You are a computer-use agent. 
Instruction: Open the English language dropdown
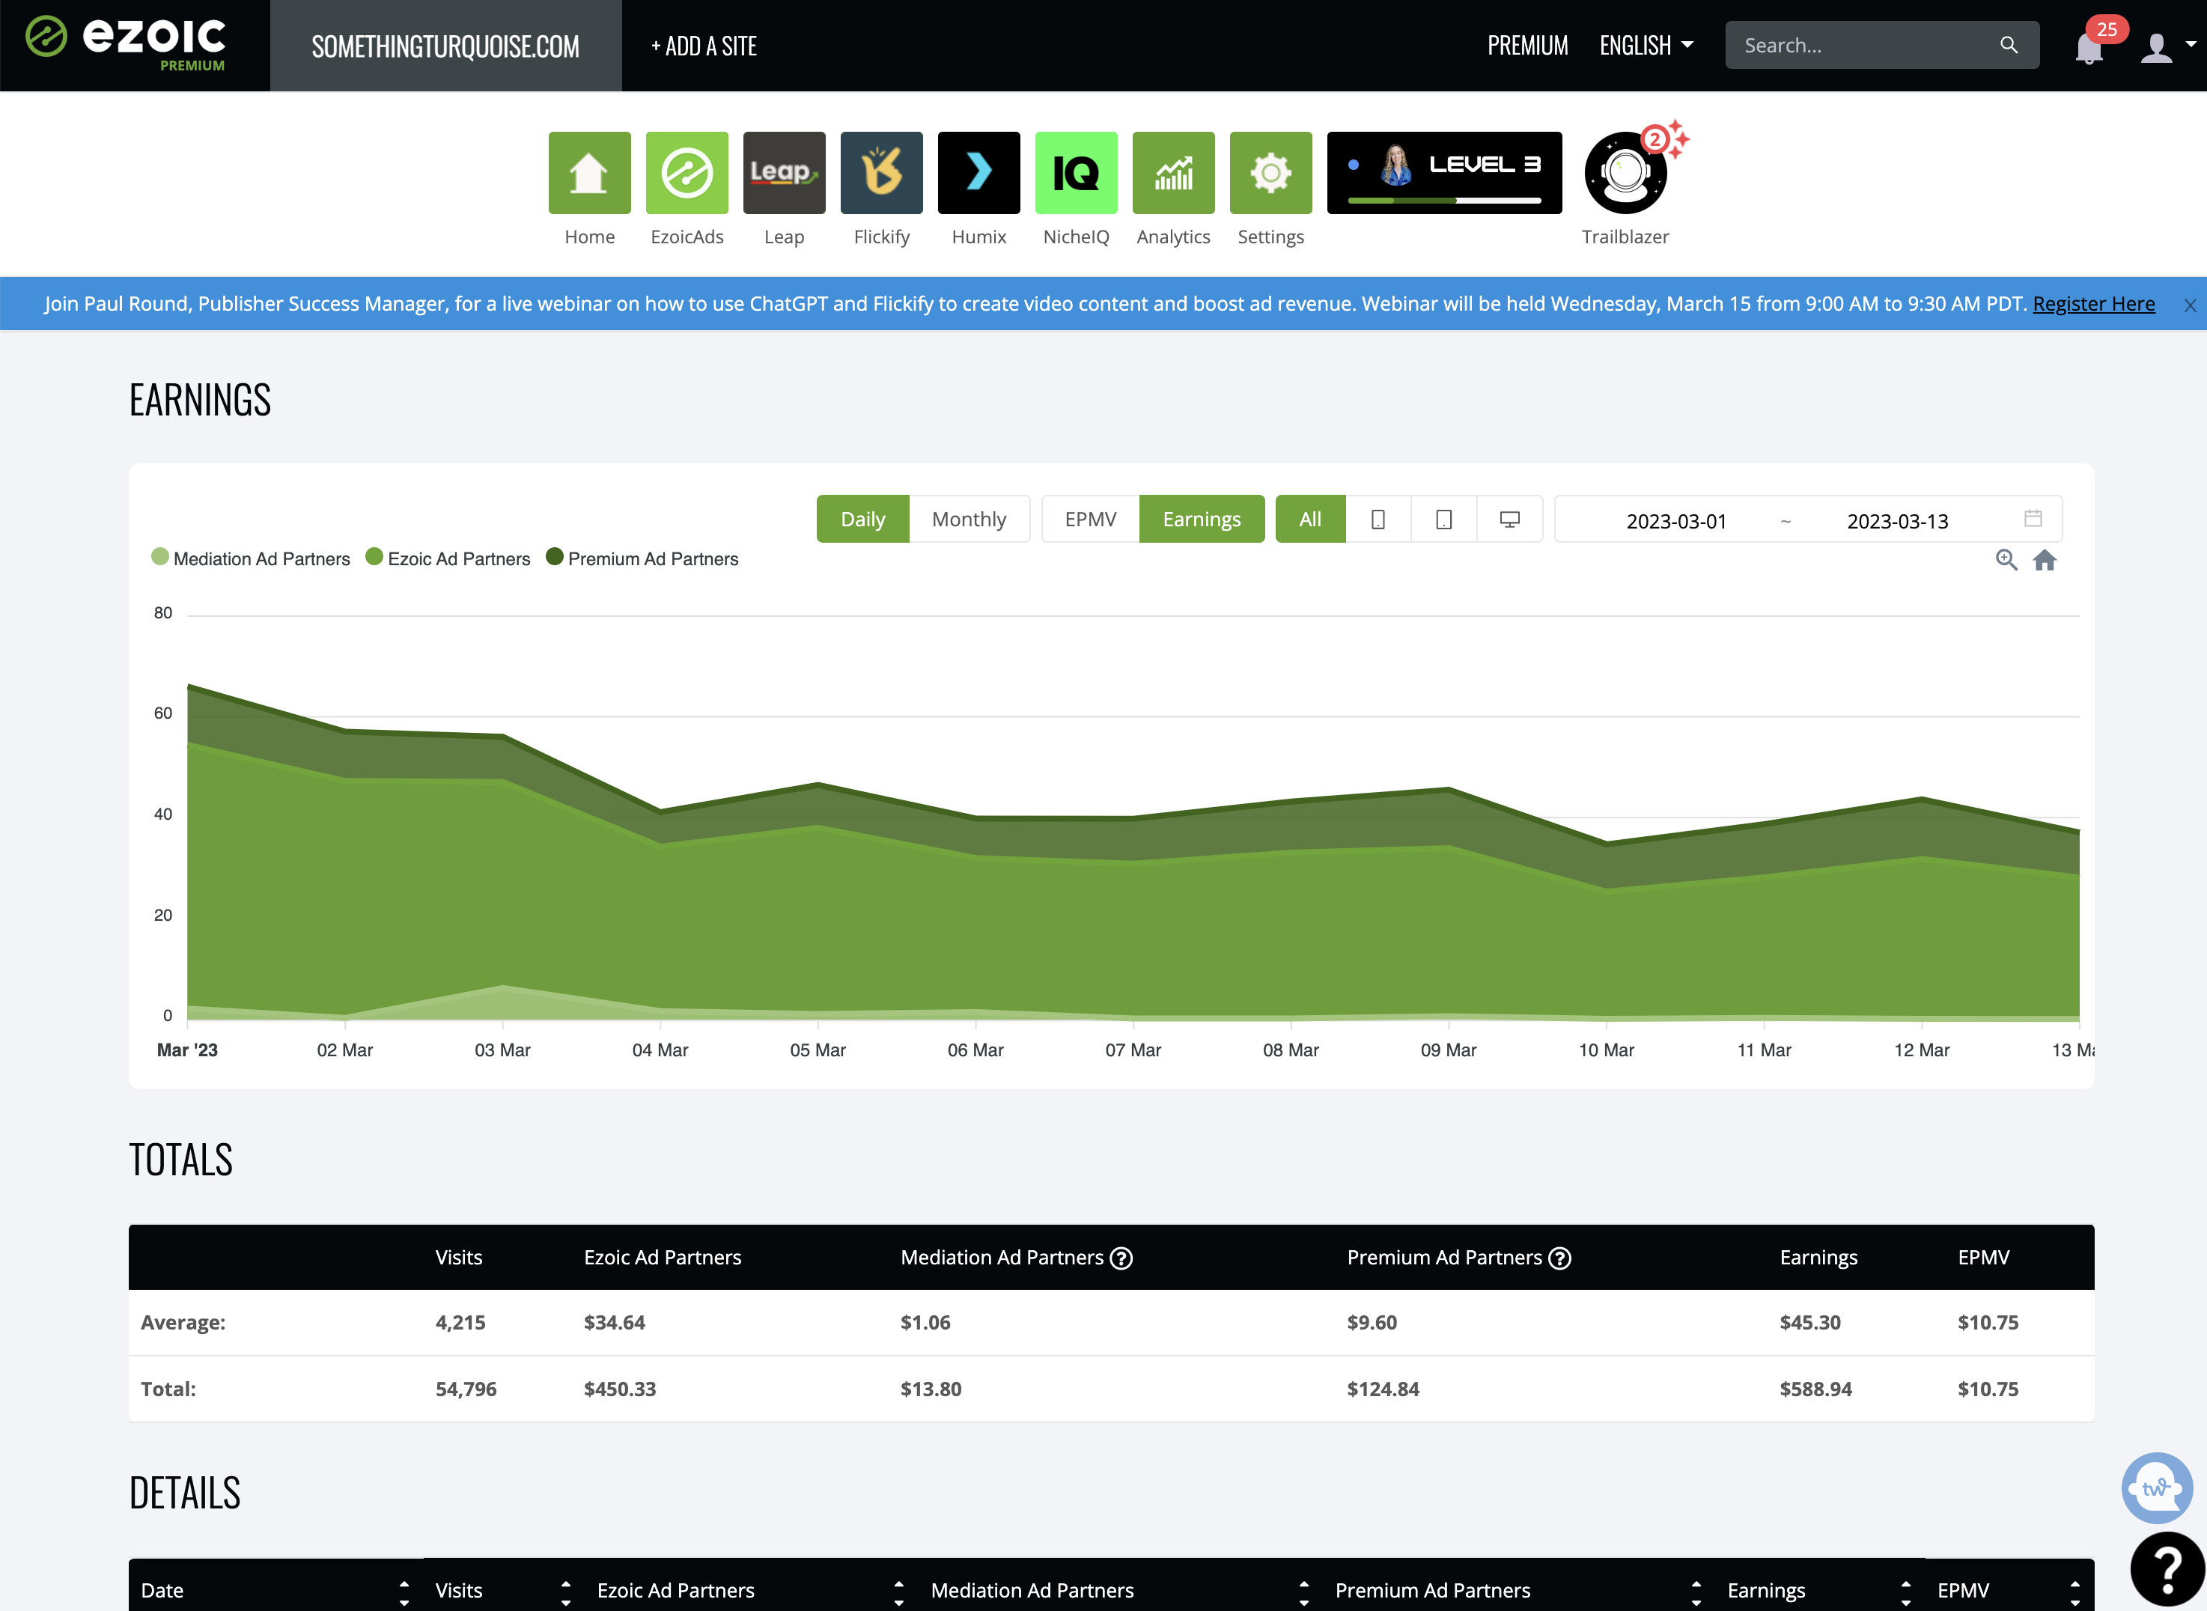pyautogui.click(x=1646, y=46)
